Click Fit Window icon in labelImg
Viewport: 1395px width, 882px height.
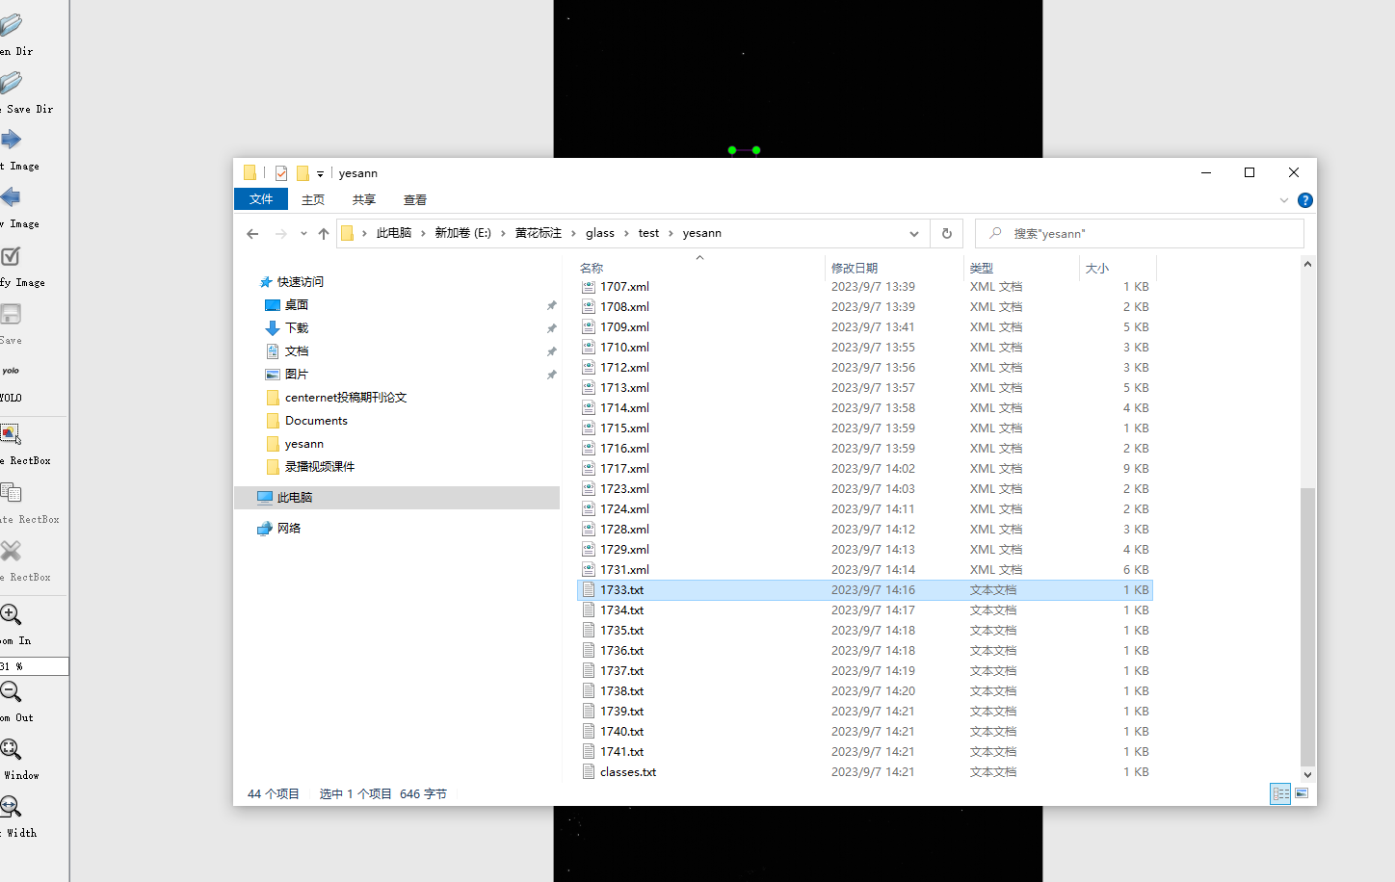point(11,749)
